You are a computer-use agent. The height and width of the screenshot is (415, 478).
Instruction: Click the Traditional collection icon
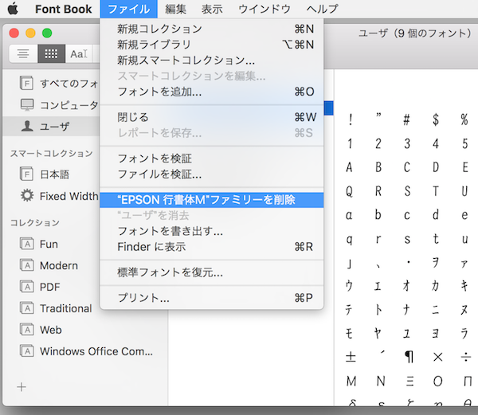(27, 308)
